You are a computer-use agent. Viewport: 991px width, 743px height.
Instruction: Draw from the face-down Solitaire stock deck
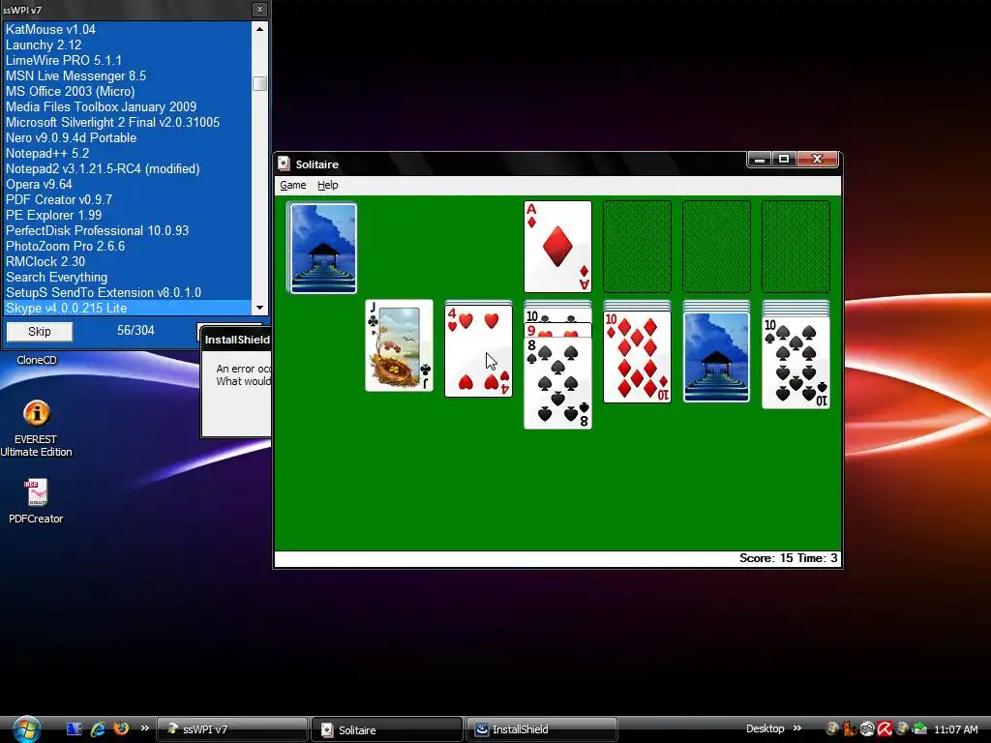coord(322,248)
